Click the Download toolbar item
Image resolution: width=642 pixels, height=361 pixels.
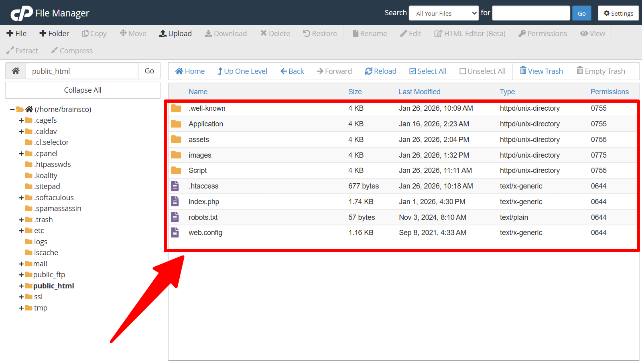coord(226,34)
